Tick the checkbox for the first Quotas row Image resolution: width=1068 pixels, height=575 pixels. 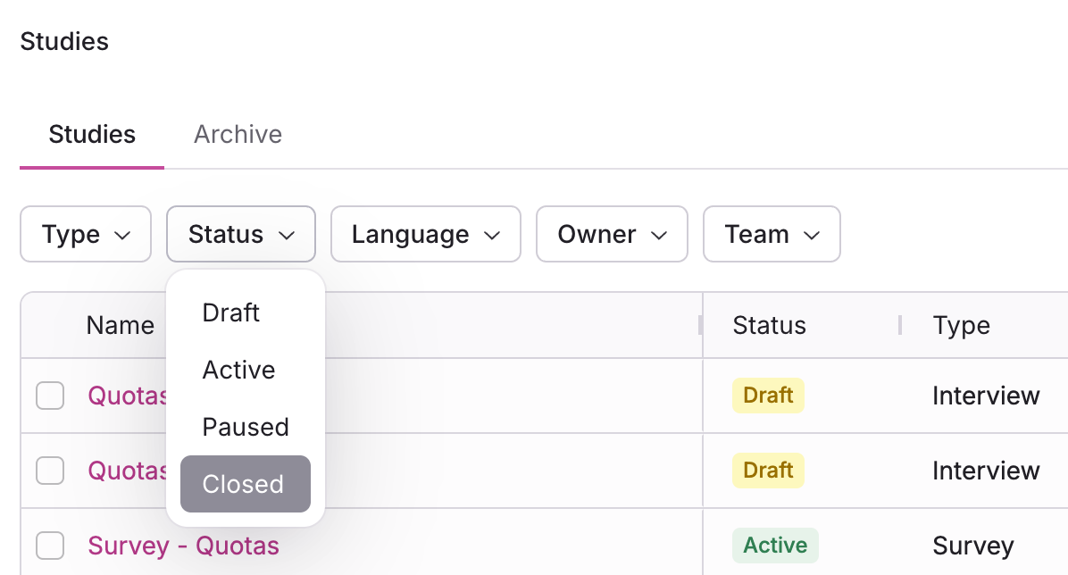click(x=50, y=396)
